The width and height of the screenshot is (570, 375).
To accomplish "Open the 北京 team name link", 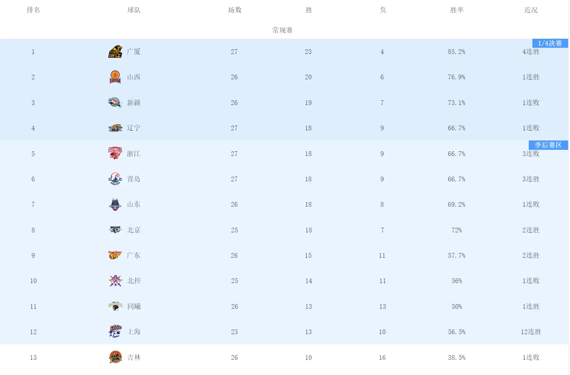I will pos(134,230).
